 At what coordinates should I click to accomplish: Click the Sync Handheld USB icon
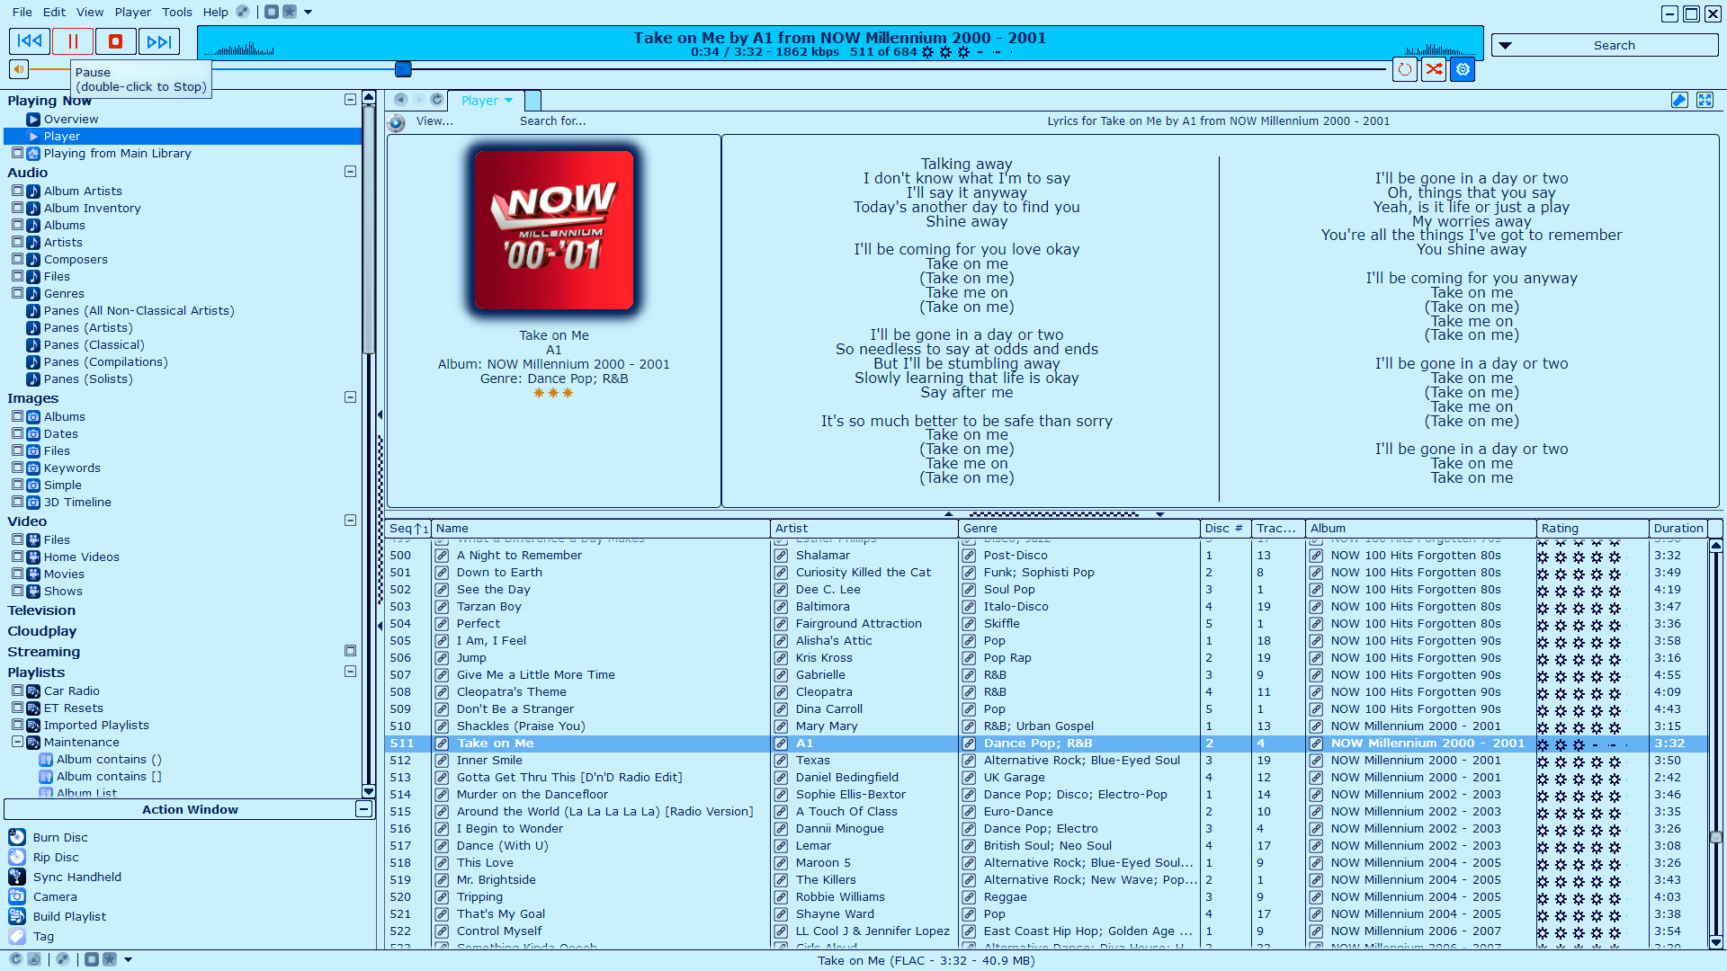pyautogui.click(x=17, y=877)
